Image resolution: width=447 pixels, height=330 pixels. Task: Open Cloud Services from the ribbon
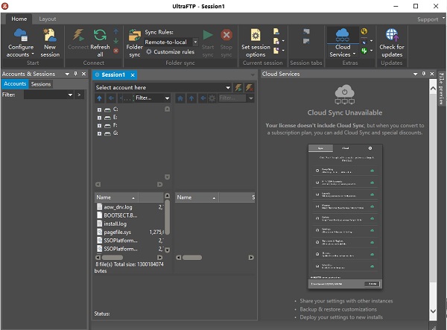click(343, 42)
